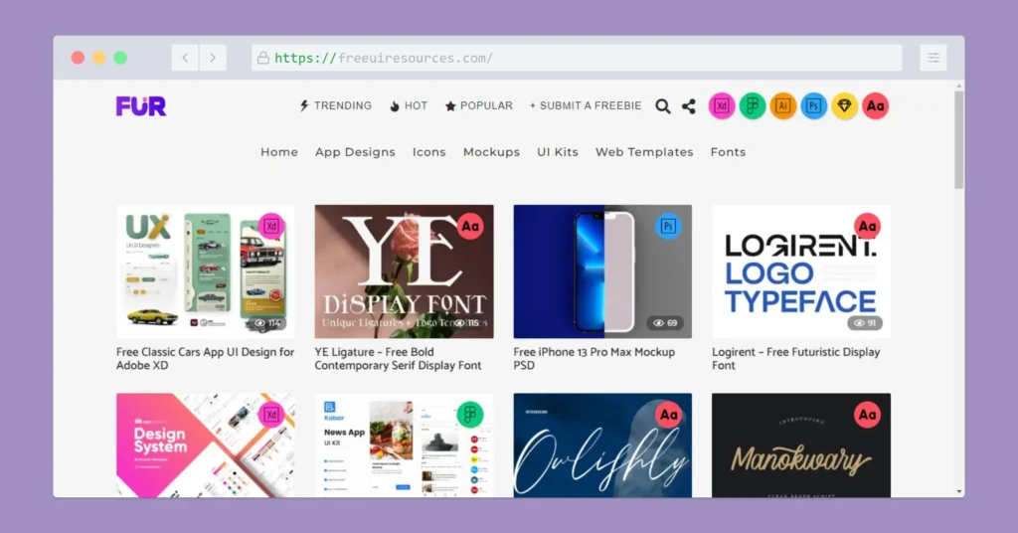Viewport: 1018px width, 533px height.
Task: Select the red fonts Aa filter icon
Action: click(875, 106)
